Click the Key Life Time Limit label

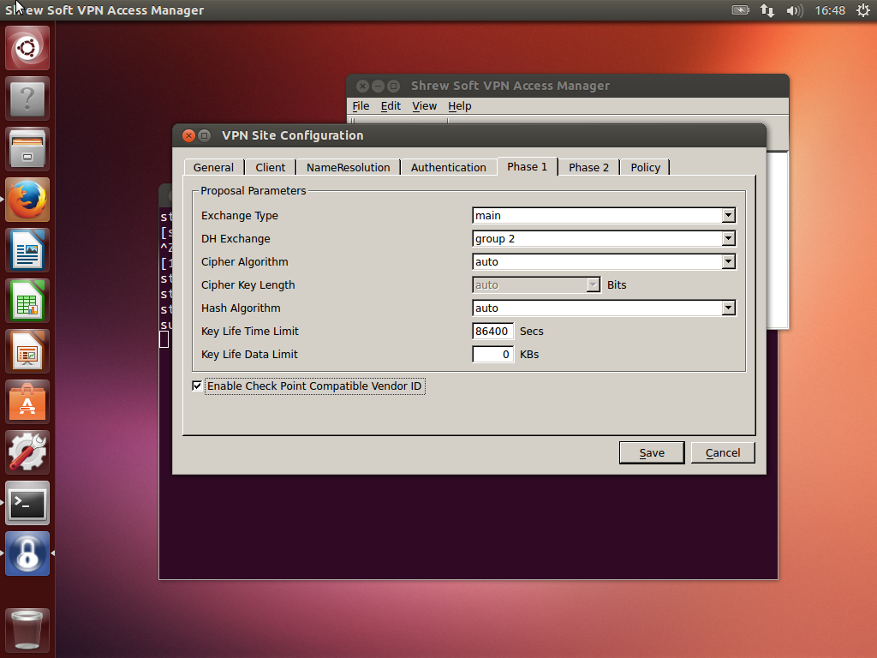coord(249,331)
